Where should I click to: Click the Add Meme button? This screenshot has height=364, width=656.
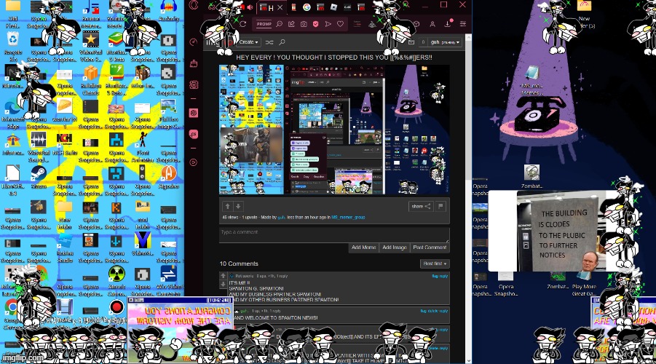[363, 248]
